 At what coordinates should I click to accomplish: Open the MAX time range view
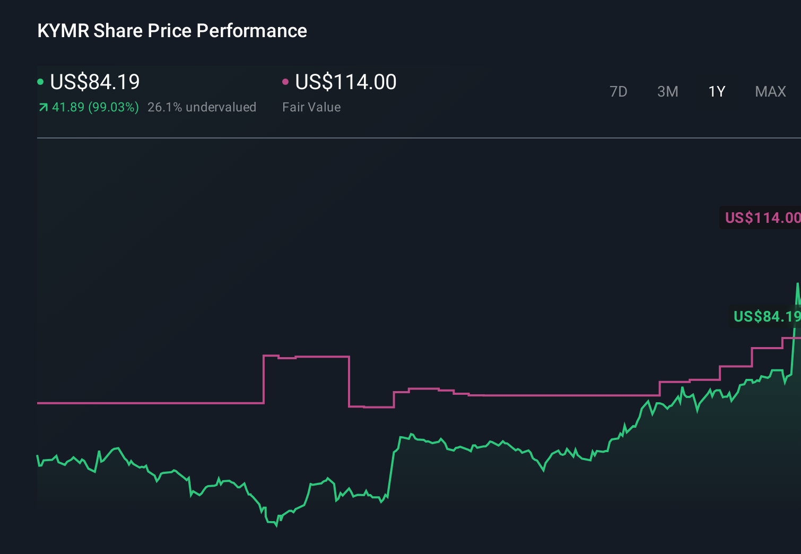[x=770, y=91]
